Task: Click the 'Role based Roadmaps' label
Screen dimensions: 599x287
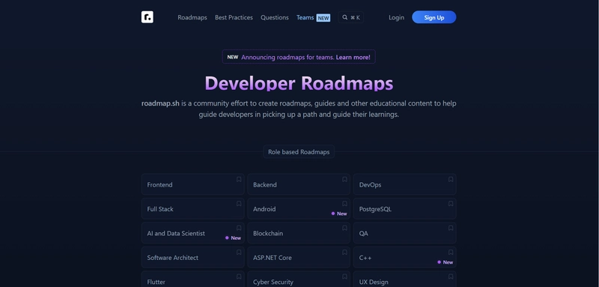Action: click(x=299, y=151)
